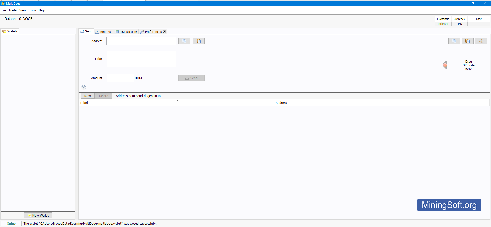Sort the table by Address column header
The height and width of the screenshot is (227, 491).
[382, 103]
